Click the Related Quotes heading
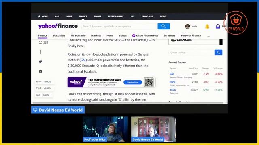 (177, 62)
